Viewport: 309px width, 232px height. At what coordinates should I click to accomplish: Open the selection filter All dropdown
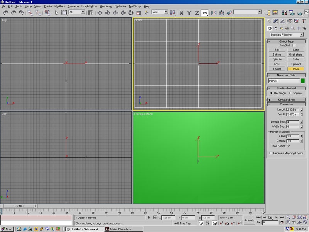(x=77, y=12)
